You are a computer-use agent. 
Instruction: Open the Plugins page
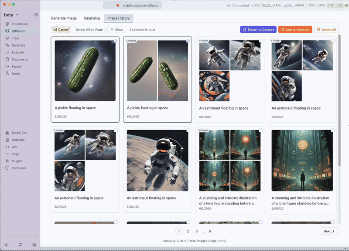tap(17, 161)
